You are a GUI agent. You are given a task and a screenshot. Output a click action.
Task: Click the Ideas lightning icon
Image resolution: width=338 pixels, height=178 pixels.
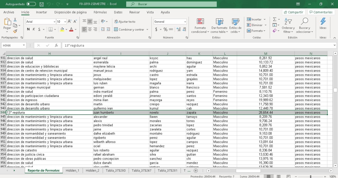coord(323,24)
